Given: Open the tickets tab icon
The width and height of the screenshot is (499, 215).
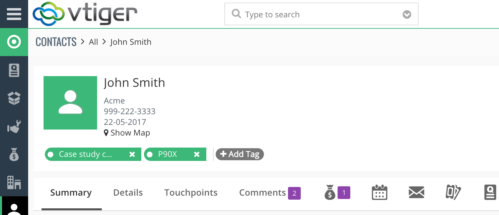Looking at the screenshot, I should (453, 193).
